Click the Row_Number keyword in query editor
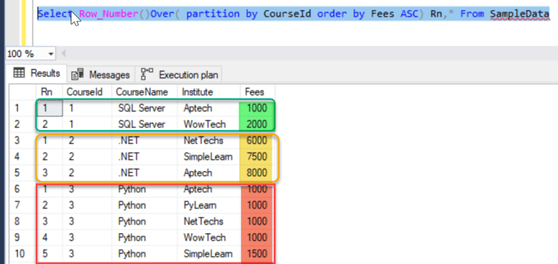This screenshot has height=264, width=558. tap(109, 15)
